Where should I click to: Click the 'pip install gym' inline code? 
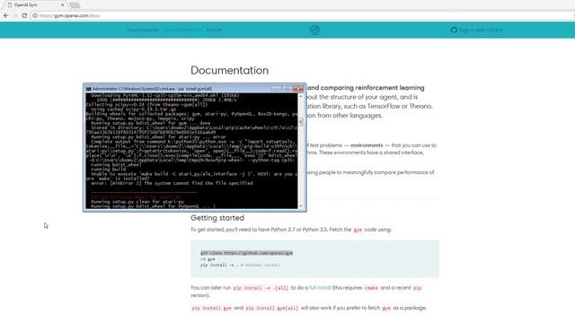click(212, 309)
